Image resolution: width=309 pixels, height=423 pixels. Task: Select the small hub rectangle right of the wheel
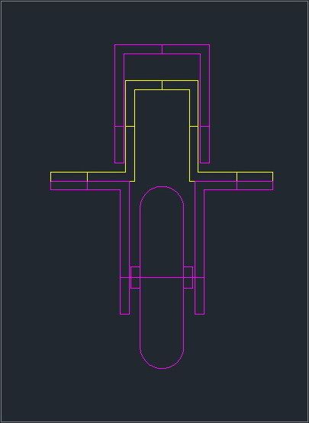tap(188, 277)
